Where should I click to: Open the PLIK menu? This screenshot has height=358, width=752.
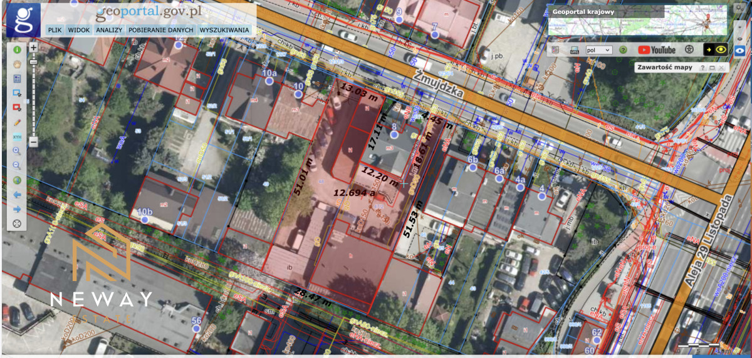tap(55, 30)
